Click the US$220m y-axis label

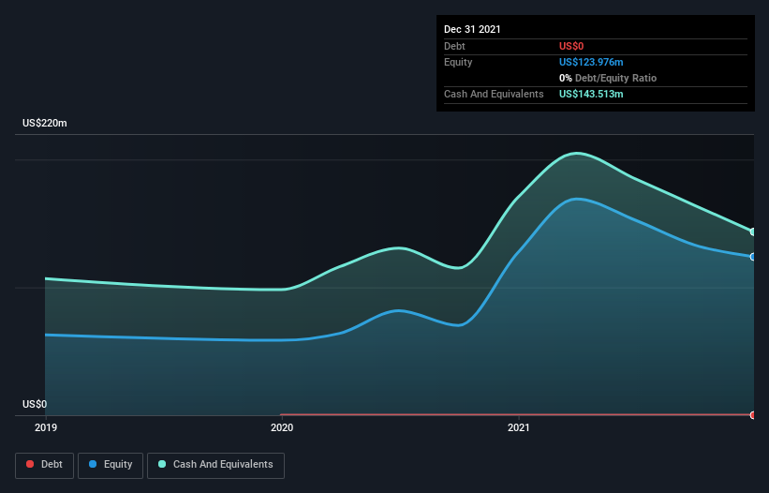[45, 123]
